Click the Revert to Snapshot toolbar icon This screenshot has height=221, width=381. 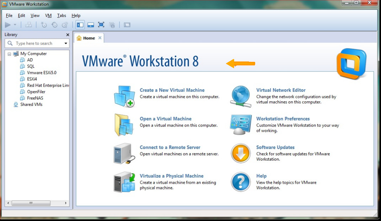(54, 25)
